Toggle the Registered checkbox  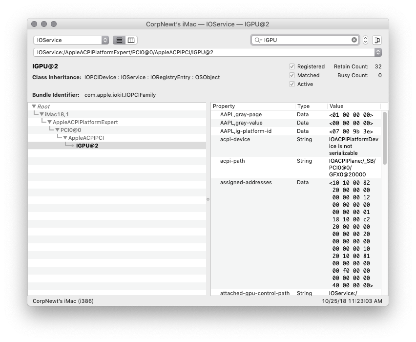coord(292,66)
